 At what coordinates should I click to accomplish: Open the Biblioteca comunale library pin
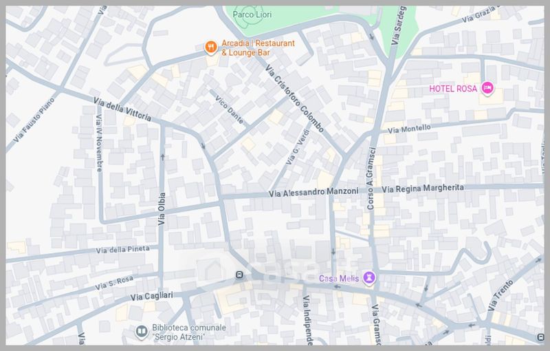pyautogui.click(x=140, y=331)
